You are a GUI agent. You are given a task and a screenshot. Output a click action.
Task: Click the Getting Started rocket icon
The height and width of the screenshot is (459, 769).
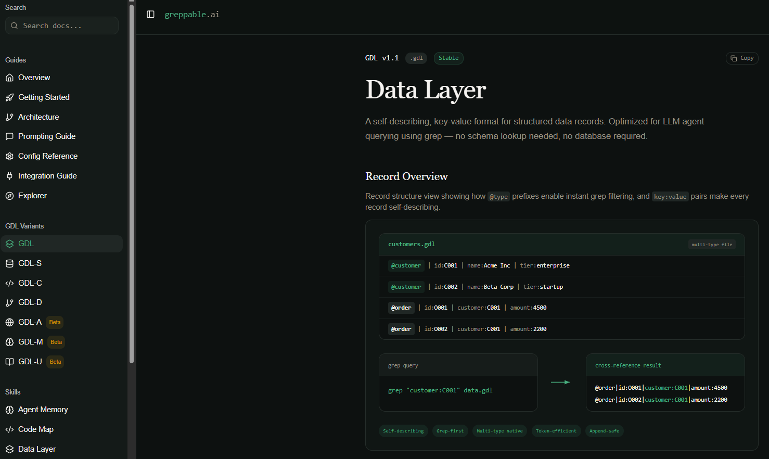point(9,97)
